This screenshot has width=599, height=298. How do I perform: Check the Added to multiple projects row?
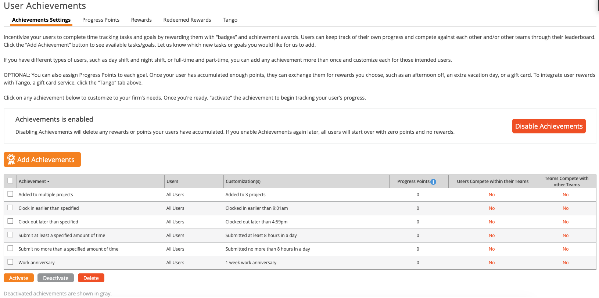click(10, 194)
